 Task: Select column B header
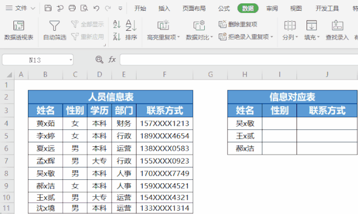tap(45, 75)
